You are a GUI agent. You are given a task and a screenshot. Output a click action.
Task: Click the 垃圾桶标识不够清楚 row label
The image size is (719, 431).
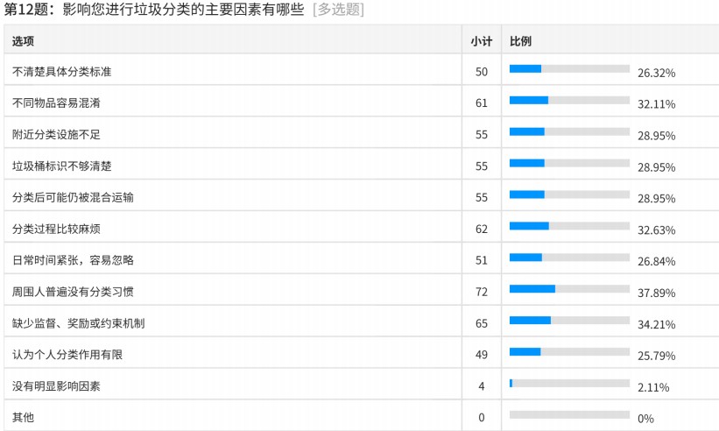coord(62,166)
